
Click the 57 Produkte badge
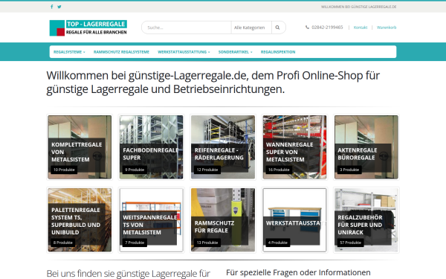(350, 243)
